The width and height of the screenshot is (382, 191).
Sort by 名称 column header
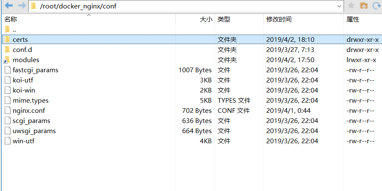pyautogui.click(x=11, y=19)
